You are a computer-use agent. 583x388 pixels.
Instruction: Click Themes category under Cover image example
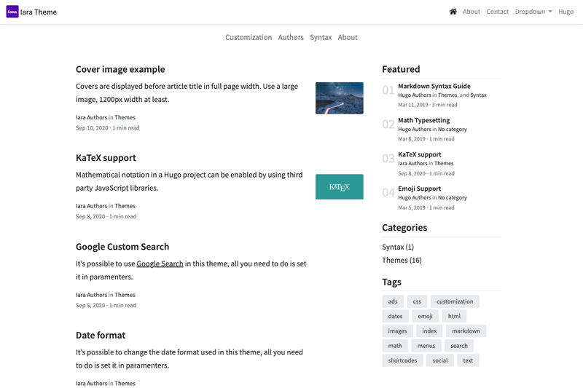(x=125, y=117)
